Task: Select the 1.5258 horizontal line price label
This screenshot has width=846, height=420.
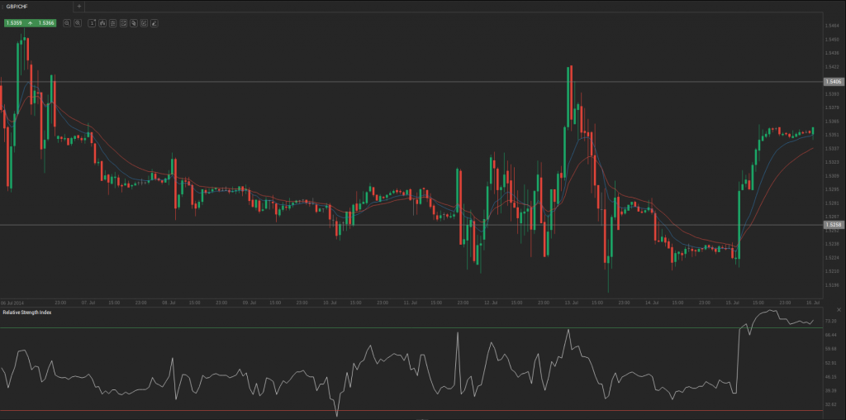Action: (834, 224)
